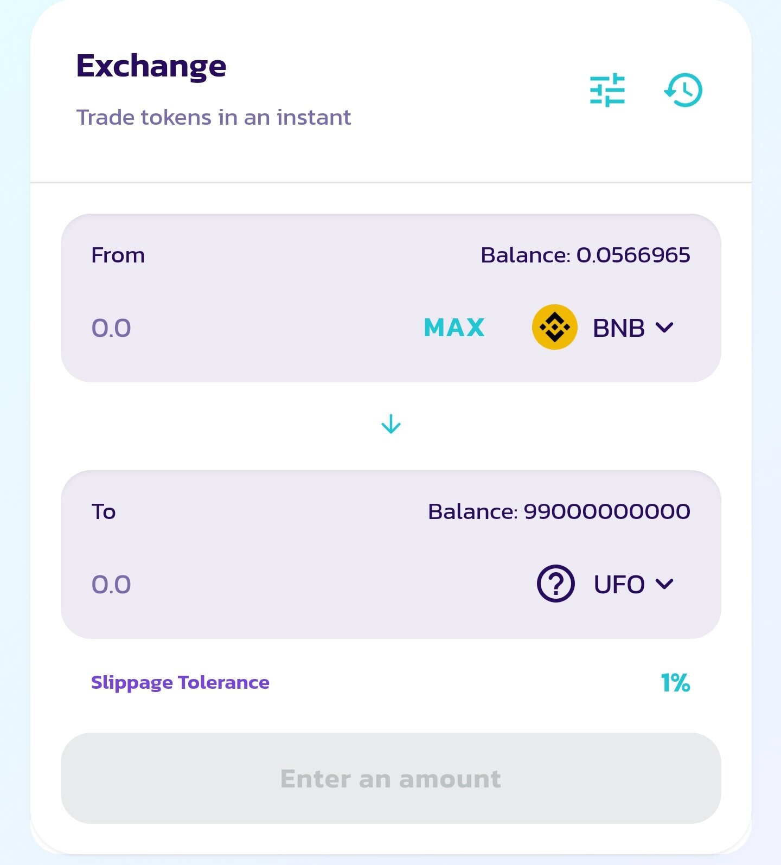Click the 1% slippage value
Screen dimensions: 781x865
pos(675,683)
